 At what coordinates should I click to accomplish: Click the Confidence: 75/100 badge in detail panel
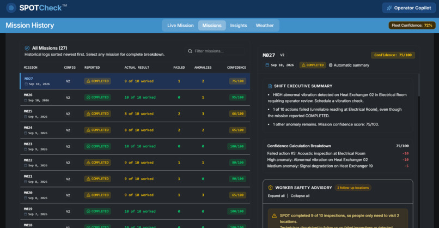pos(393,55)
